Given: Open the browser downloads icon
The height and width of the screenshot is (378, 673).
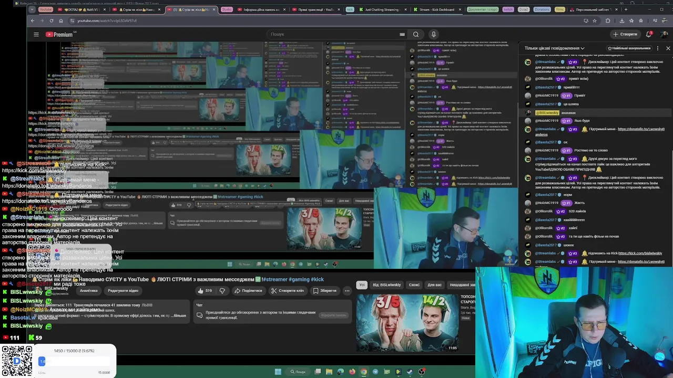Looking at the screenshot, I should click(x=622, y=20).
